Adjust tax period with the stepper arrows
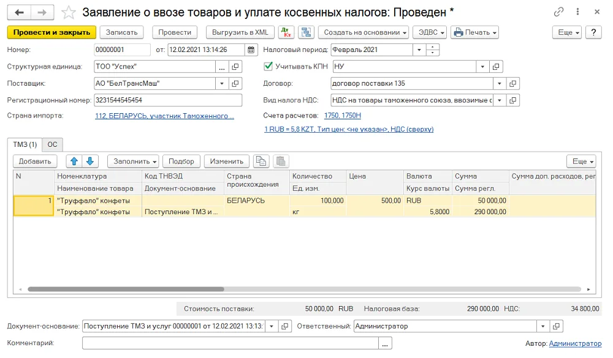613x358 pixels. [432, 50]
